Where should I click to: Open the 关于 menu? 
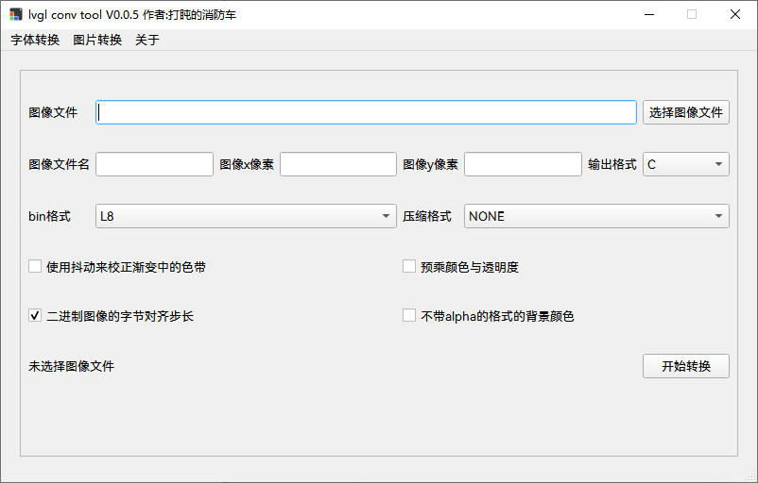pyautogui.click(x=147, y=40)
